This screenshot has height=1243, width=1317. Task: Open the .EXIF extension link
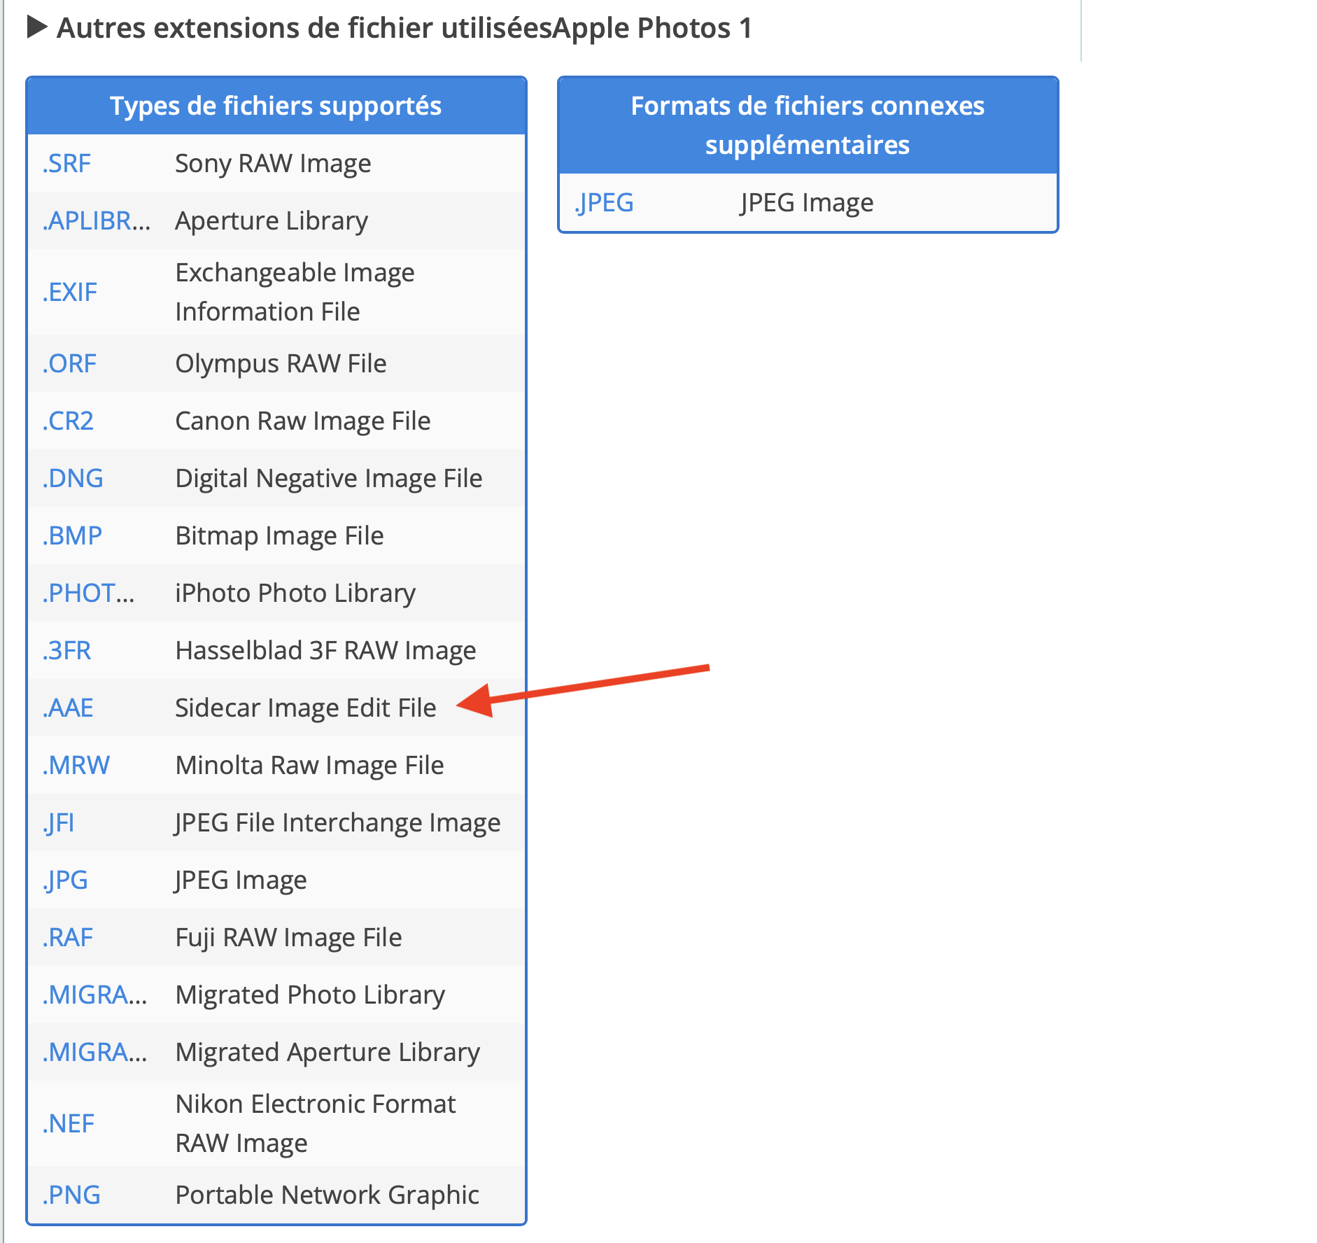[x=69, y=293]
